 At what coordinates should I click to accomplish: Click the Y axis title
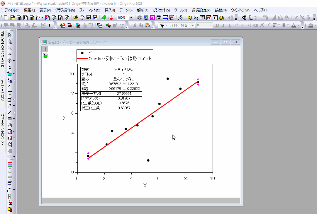click(65, 118)
